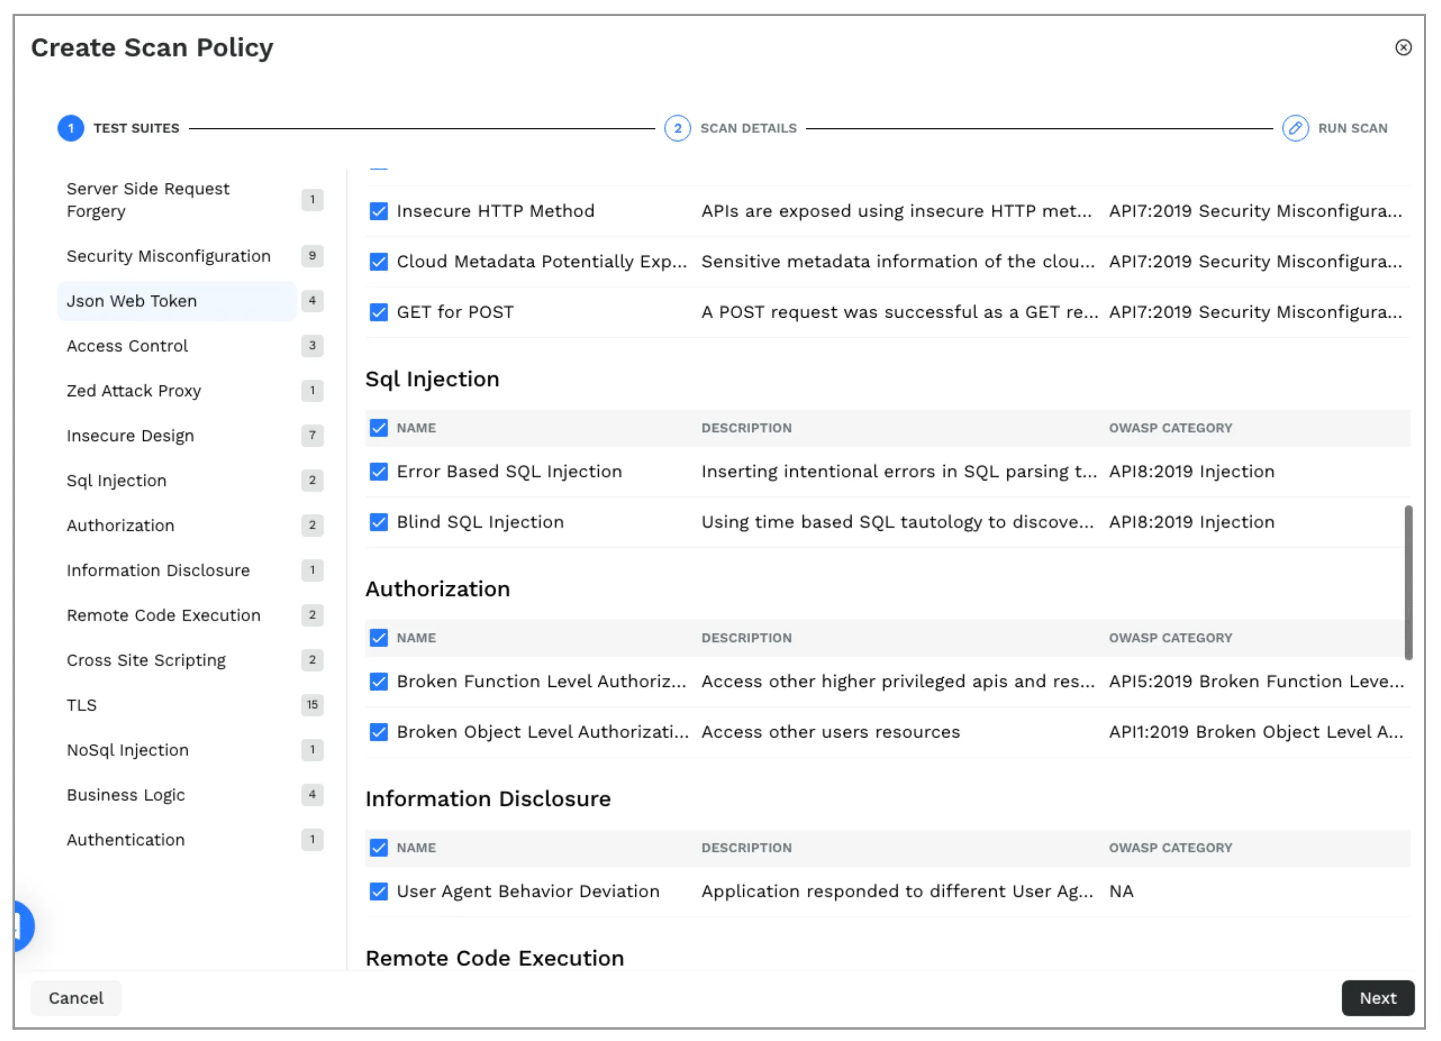
Task: Uncheck the Insecure HTTP Method checkbox
Action: pos(378,211)
